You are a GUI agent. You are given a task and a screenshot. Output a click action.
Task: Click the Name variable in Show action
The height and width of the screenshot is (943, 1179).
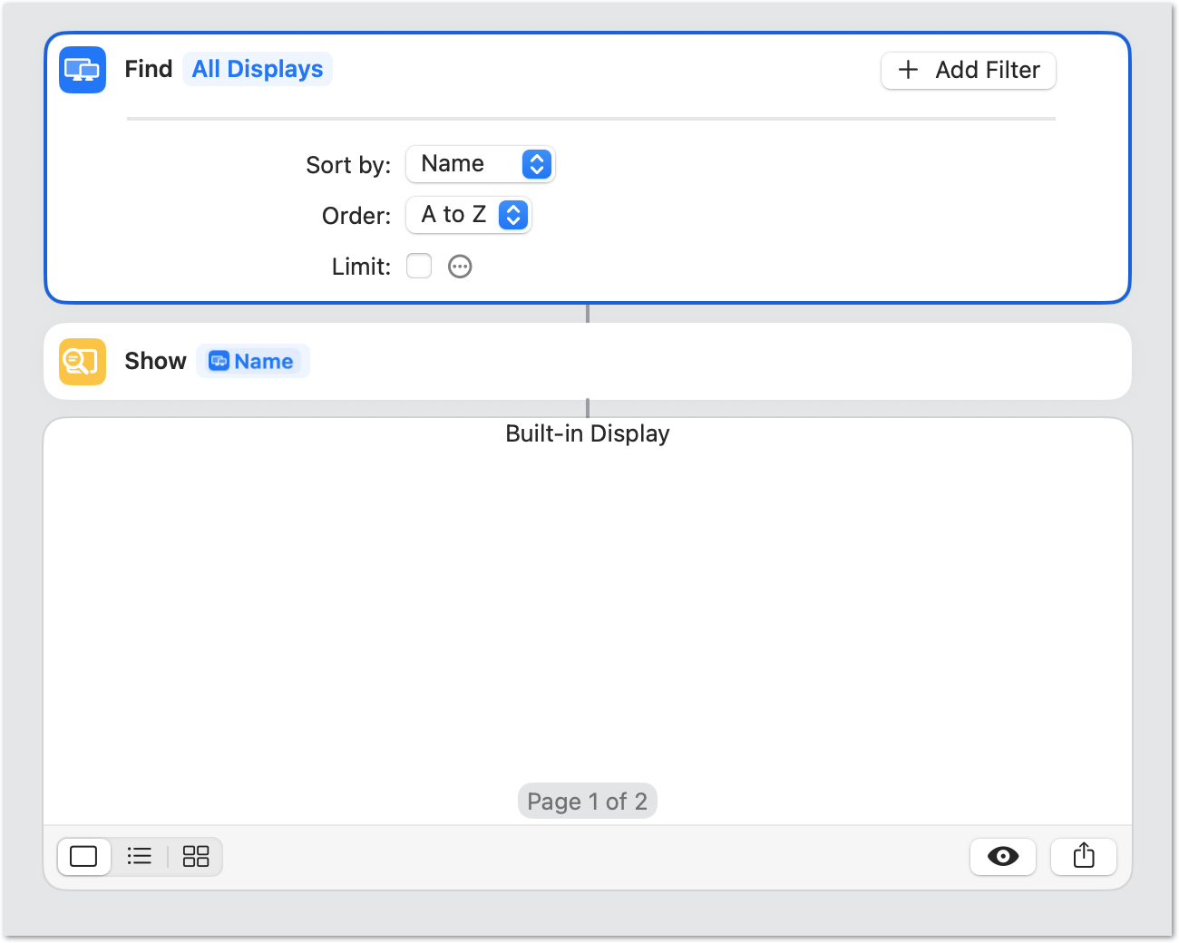click(263, 362)
